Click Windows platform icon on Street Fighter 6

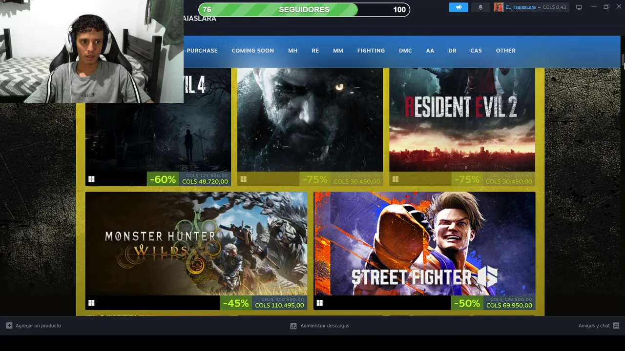click(319, 303)
